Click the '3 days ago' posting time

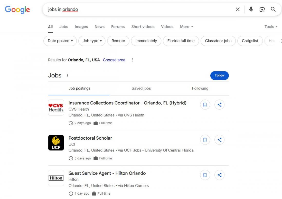click(82, 158)
